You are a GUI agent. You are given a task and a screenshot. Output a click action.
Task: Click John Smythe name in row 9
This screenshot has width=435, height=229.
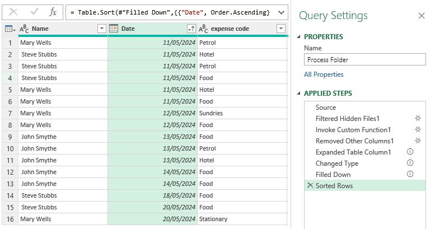coord(39,137)
